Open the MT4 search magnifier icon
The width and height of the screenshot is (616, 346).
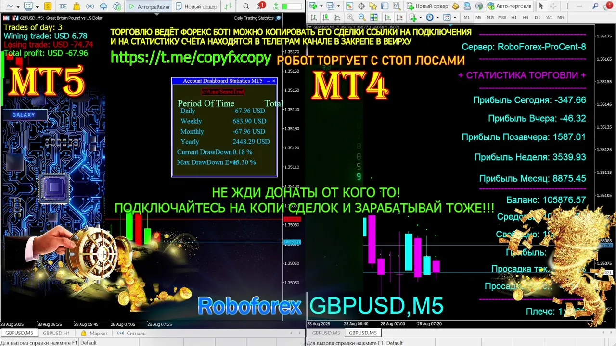[595, 6]
